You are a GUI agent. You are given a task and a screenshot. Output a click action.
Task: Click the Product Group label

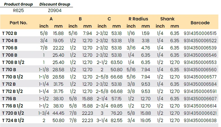(x=18, y=4)
